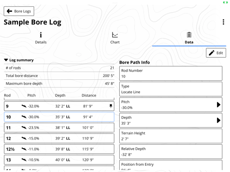Click pitch arrow icon on rod 12
230x172 pixels.
tap(24, 138)
